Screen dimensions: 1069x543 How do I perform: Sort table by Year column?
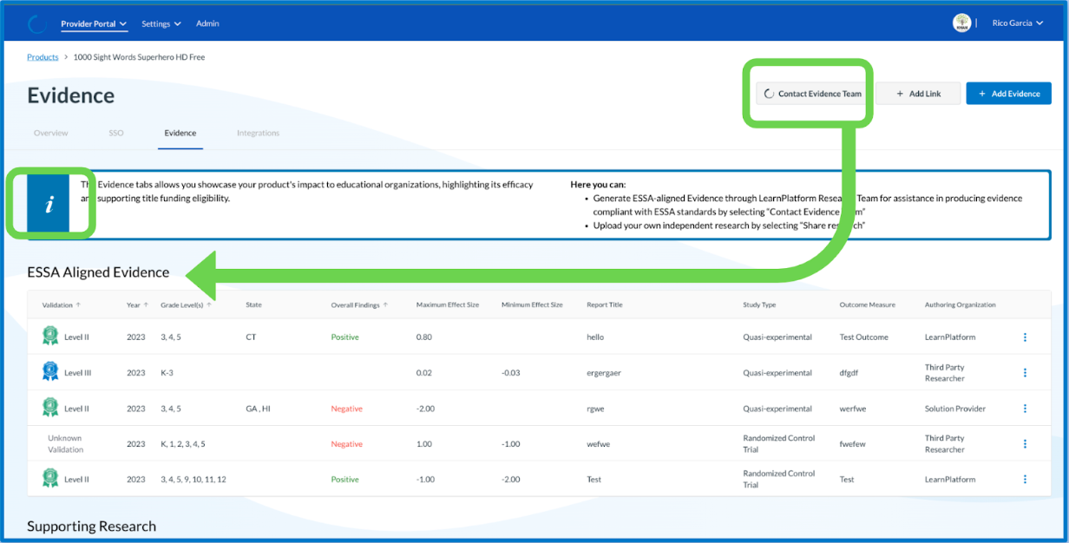(137, 305)
